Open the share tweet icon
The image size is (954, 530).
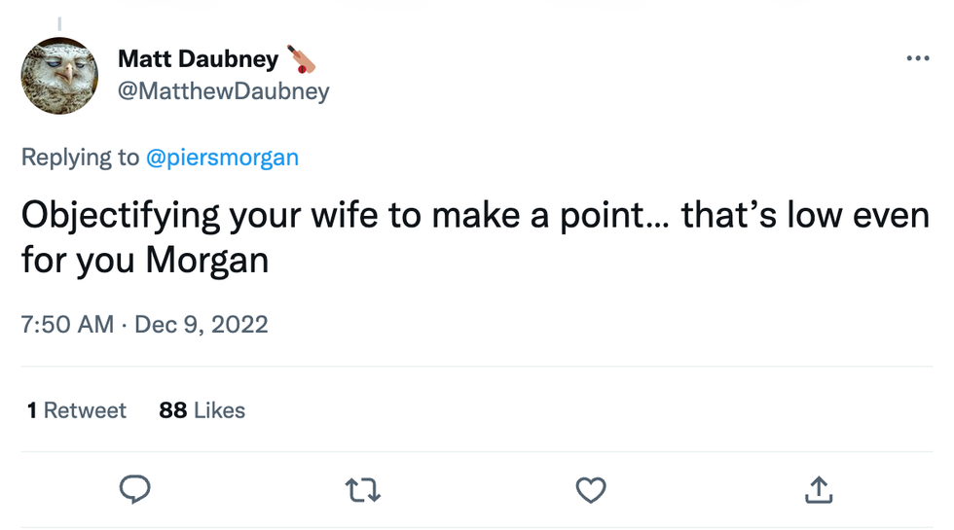(819, 490)
